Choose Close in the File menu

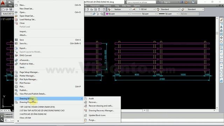click(49, 23)
